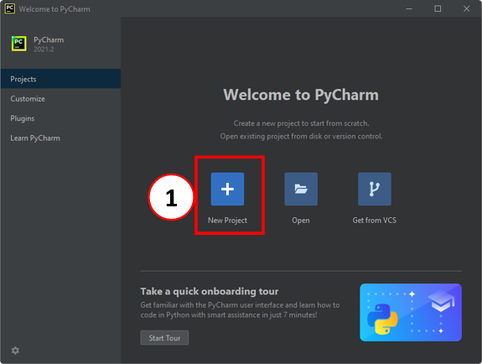This screenshot has height=364, width=482.
Task: Click the Take a quick onboarding tour heading
Action: pyautogui.click(x=210, y=291)
